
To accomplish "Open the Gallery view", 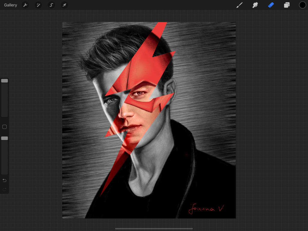I will click(x=11, y=5).
